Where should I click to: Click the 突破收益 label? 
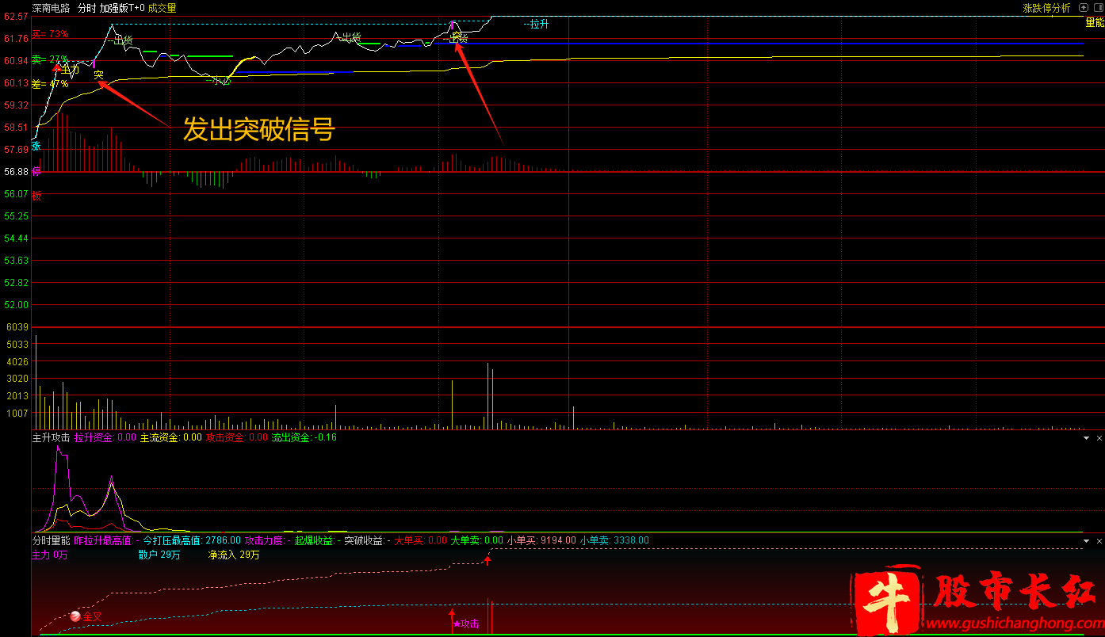[367, 541]
